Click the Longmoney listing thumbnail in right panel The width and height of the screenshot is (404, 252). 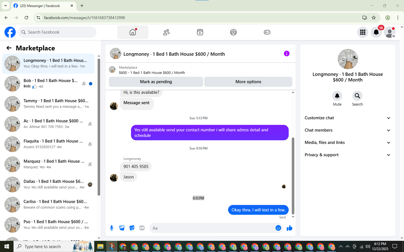coord(348,59)
